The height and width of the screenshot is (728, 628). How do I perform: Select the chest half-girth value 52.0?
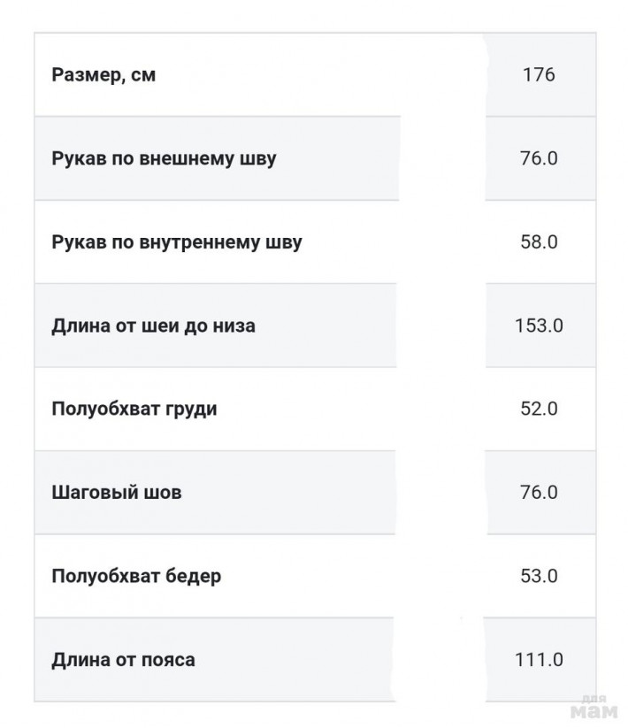coord(539,410)
